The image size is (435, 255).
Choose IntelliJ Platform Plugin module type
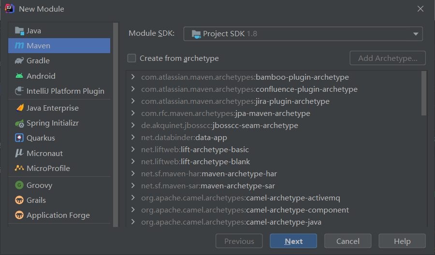click(x=59, y=91)
